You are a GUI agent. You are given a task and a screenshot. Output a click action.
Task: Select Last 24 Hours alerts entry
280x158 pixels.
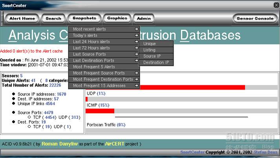tap(104, 41)
